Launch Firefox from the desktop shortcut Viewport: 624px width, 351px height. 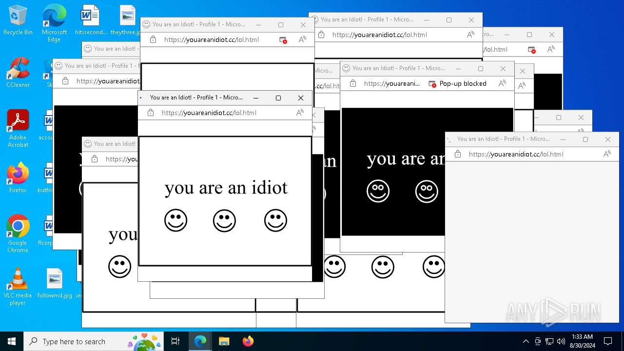[18, 177]
